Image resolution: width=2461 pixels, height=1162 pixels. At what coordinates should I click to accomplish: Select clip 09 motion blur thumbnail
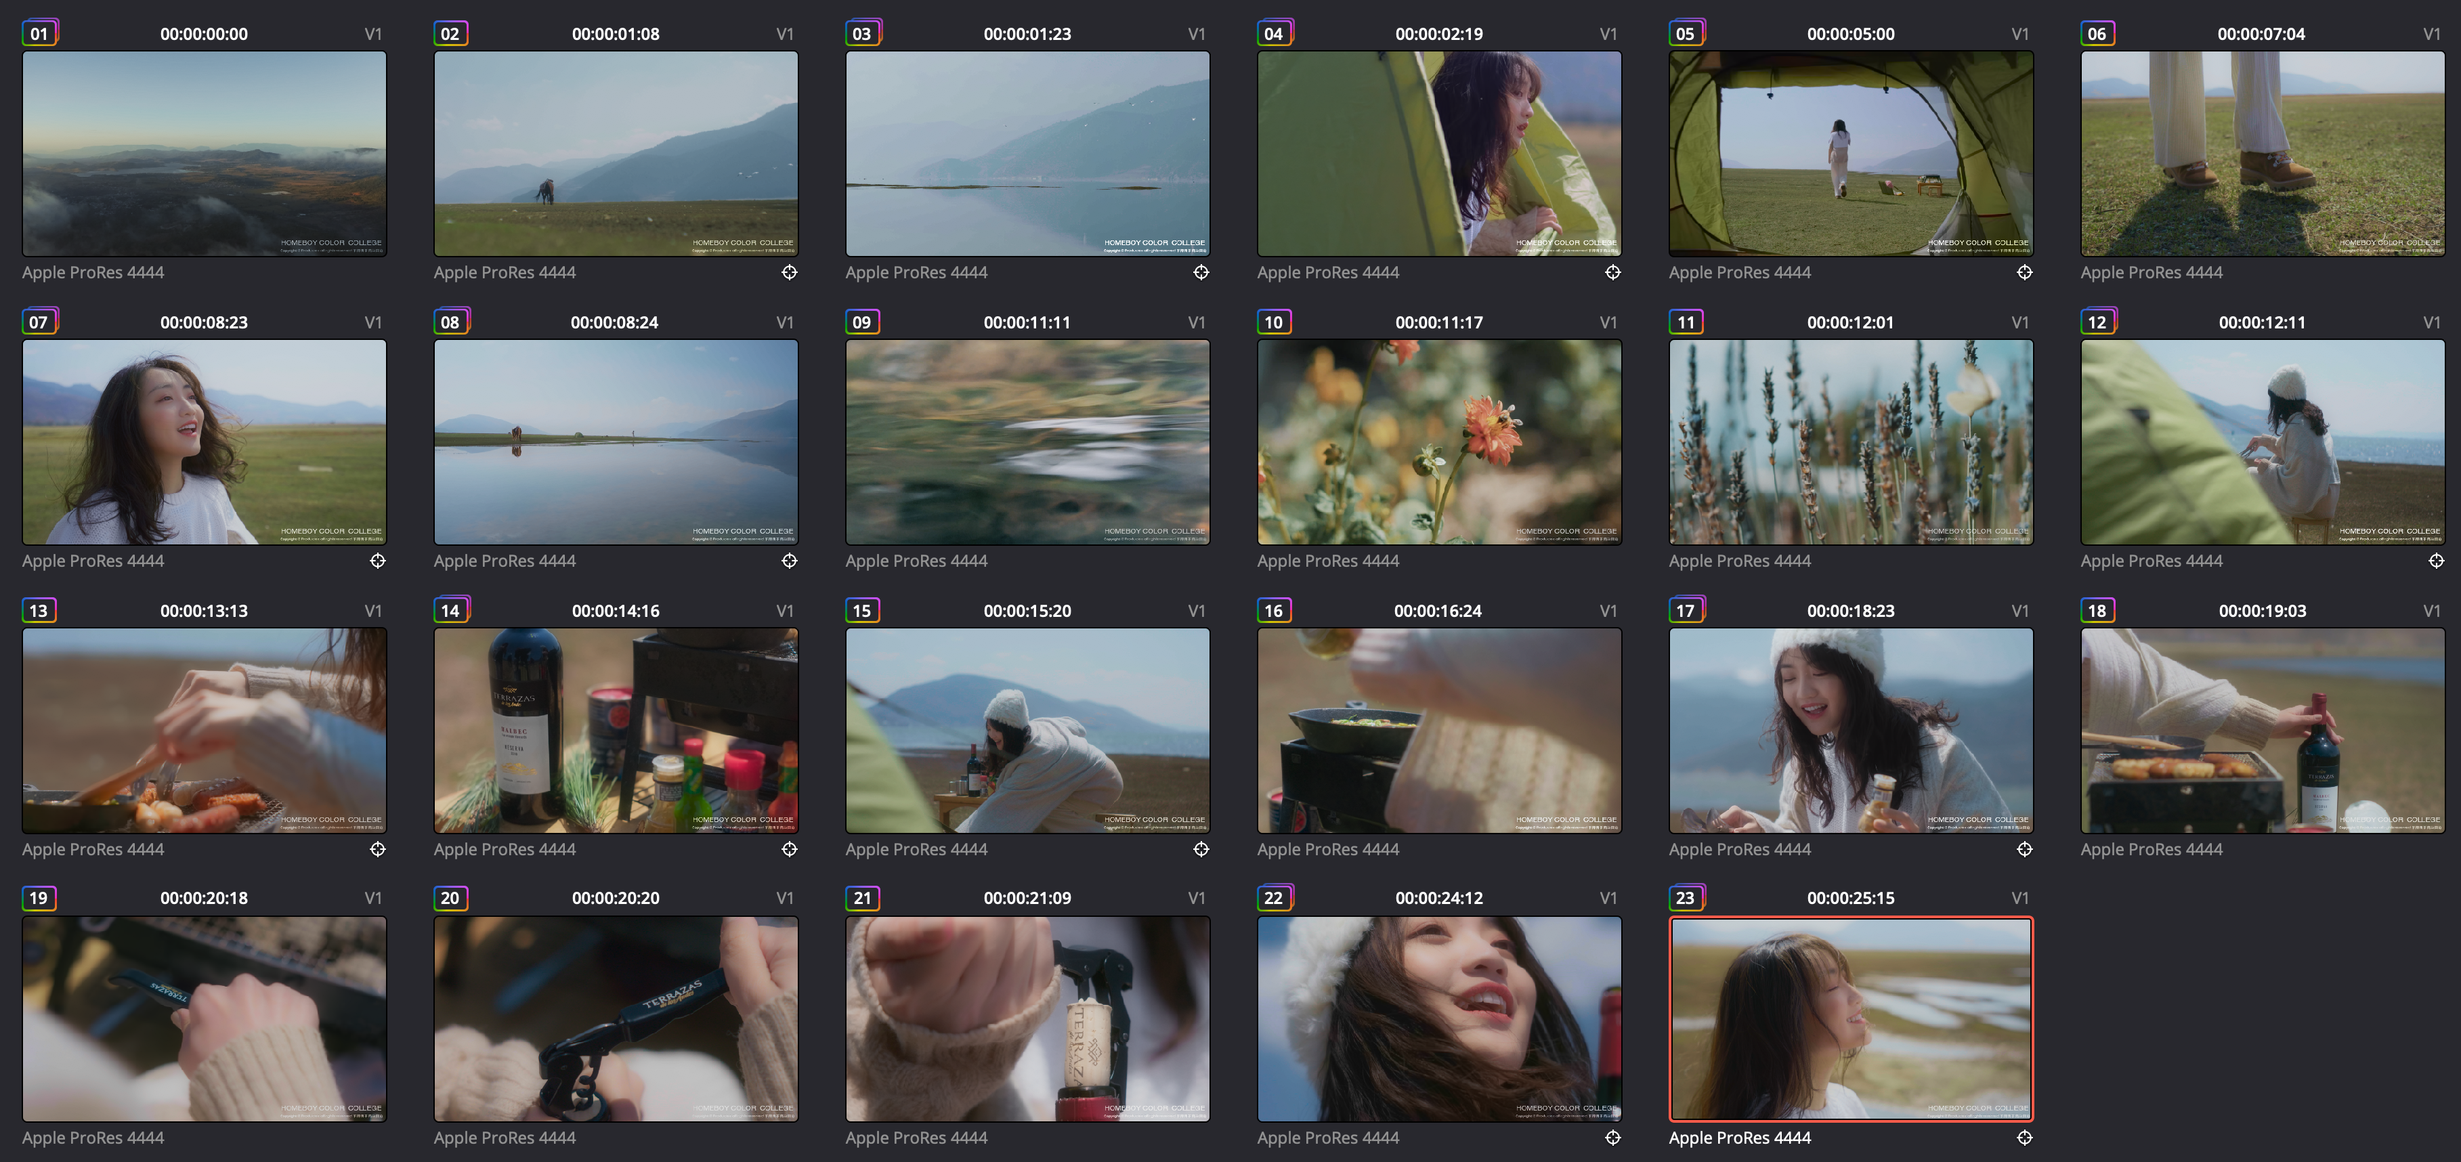point(1027,442)
